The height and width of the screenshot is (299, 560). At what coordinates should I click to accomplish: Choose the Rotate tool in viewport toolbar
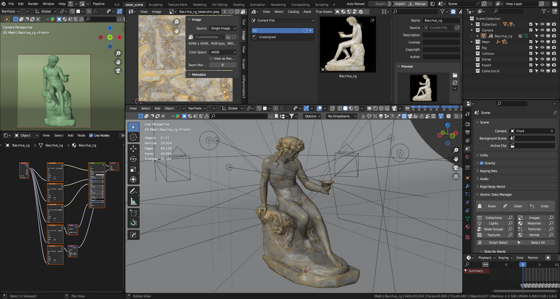133,159
